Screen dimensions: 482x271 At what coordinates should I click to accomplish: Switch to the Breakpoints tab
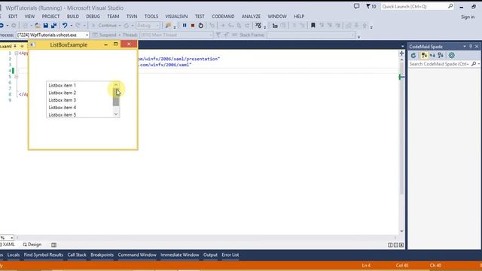point(102,254)
